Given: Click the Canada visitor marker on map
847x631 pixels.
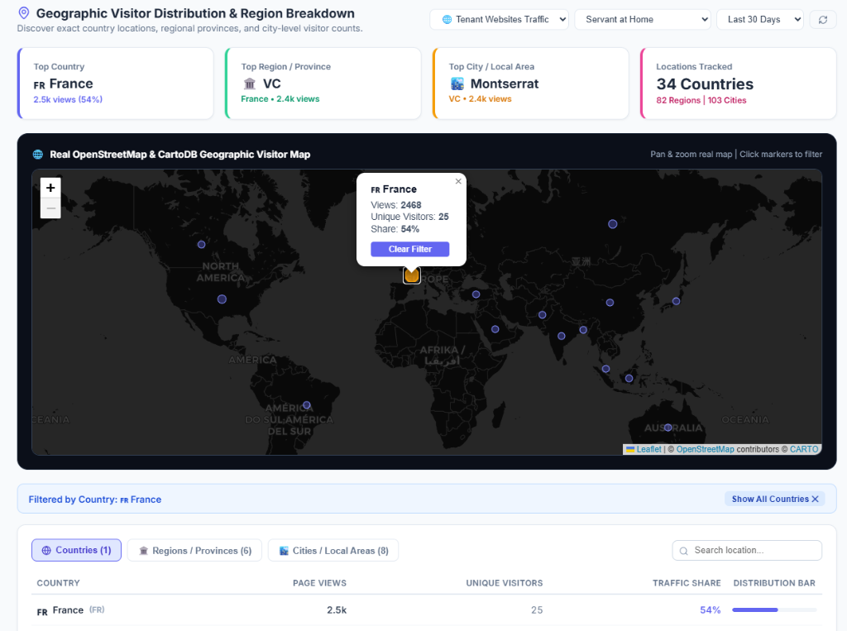Looking at the screenshot, I should coord(202,244).
